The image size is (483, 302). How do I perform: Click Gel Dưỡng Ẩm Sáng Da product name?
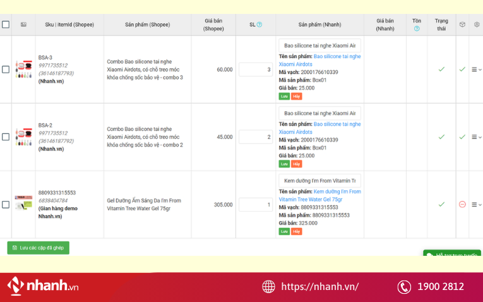(x=144, y=205)
